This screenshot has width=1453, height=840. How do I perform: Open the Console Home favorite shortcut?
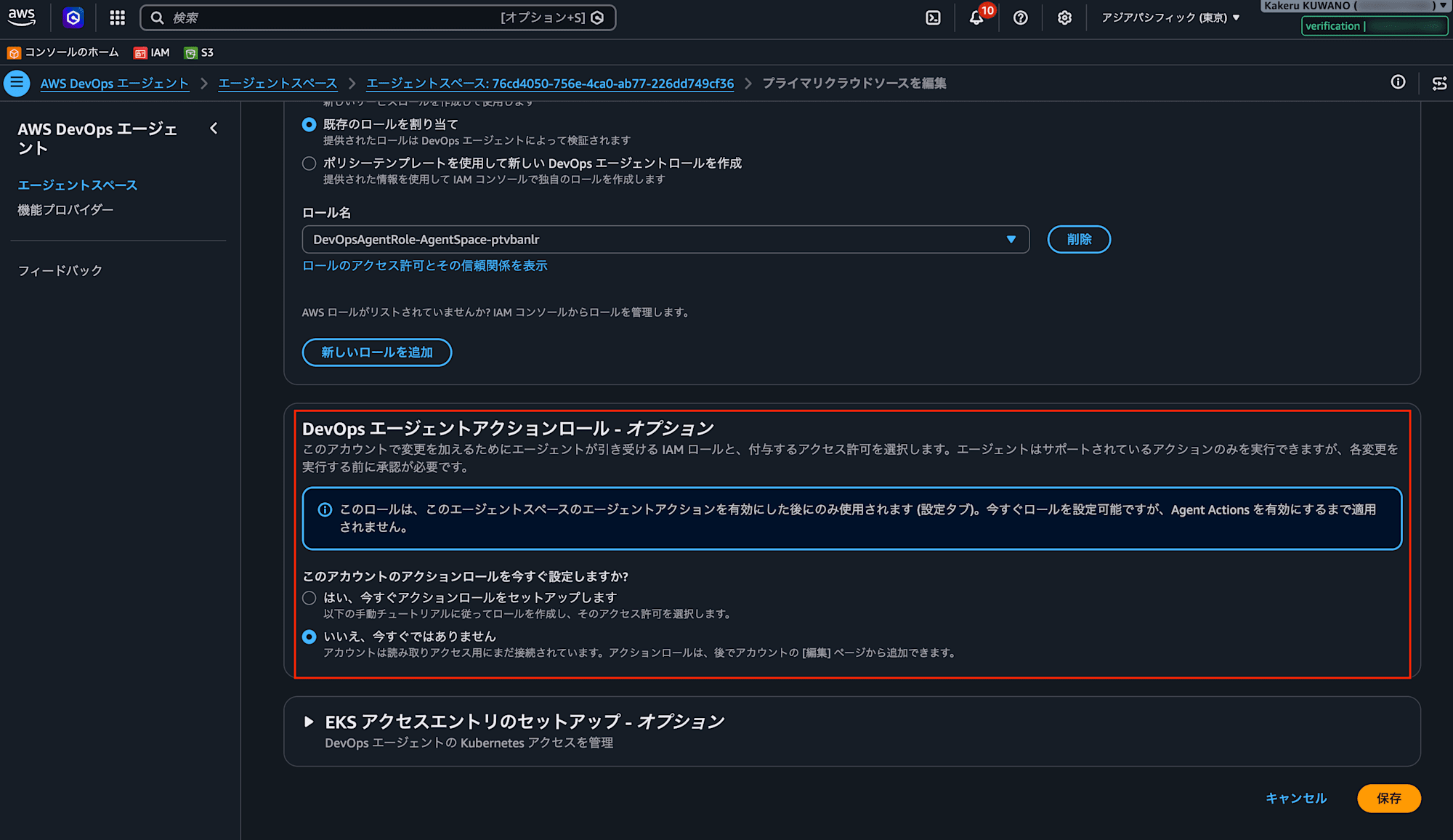63,52
